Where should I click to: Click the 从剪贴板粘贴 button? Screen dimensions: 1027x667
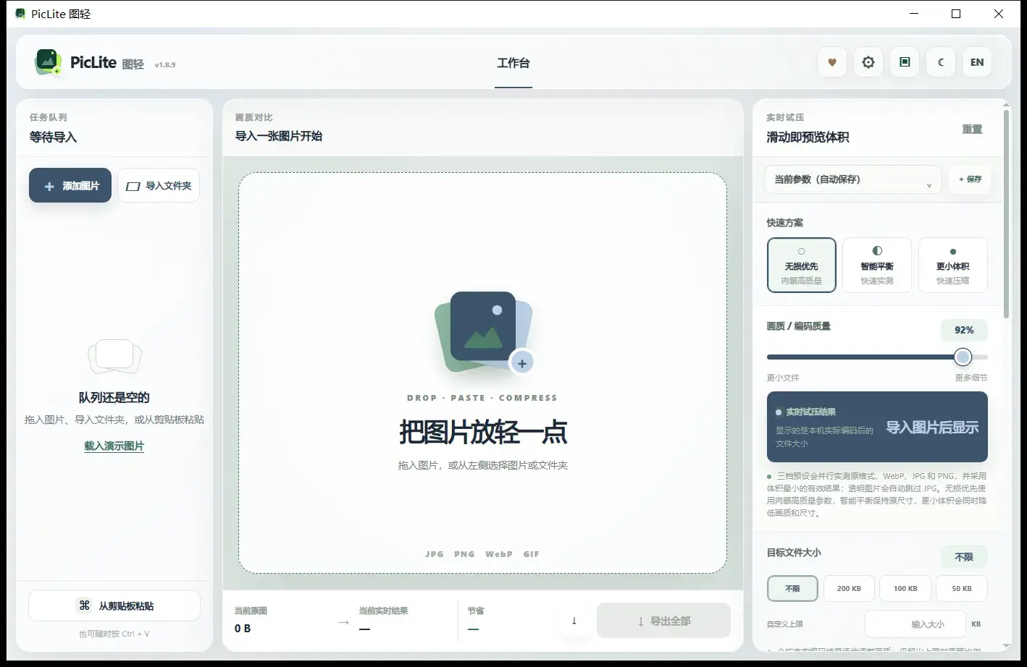114,606
